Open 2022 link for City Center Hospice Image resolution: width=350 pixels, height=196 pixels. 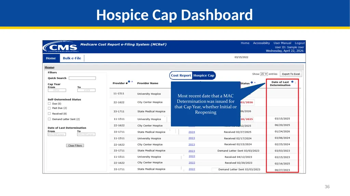(x=192, y=163)
